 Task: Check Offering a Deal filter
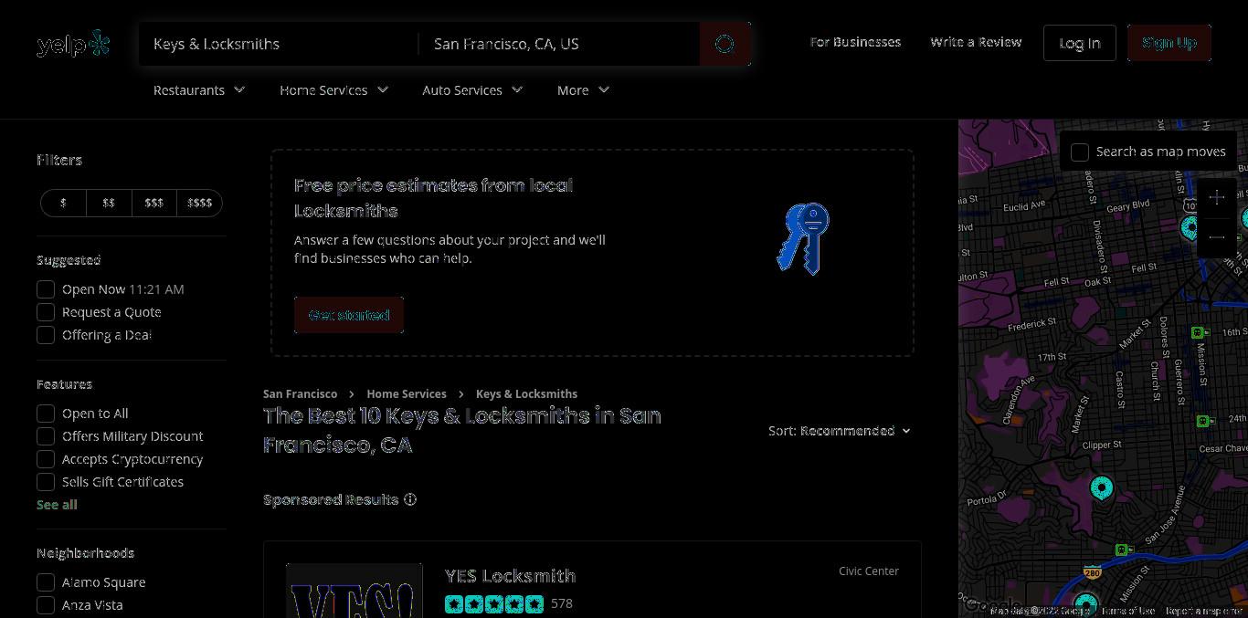[46, 335]
